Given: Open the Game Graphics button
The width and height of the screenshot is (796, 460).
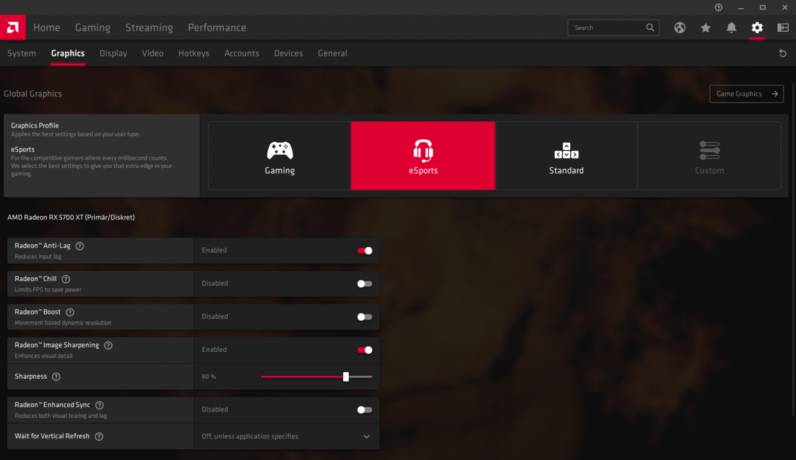Looking at the screenshot, I should coord(746,94).
